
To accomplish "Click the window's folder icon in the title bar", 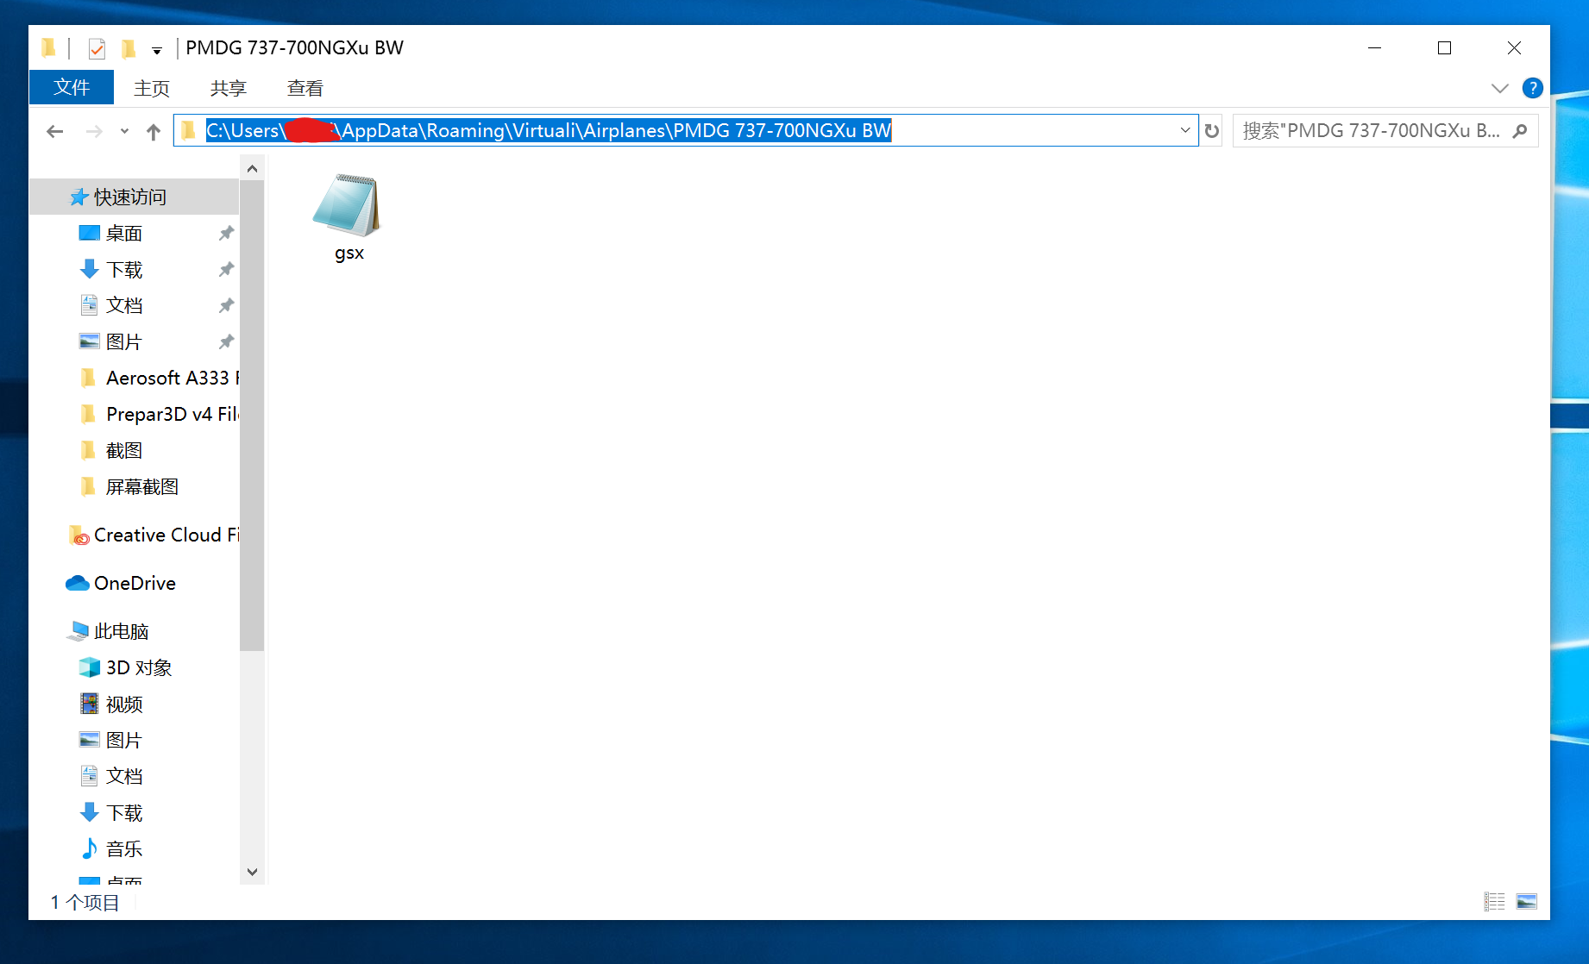I will click(49, 48).
